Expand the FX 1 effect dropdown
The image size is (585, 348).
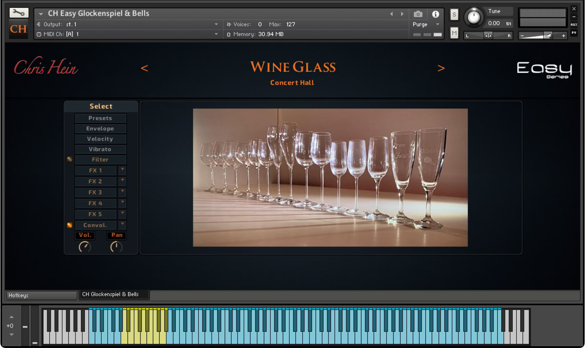point(122,170)
